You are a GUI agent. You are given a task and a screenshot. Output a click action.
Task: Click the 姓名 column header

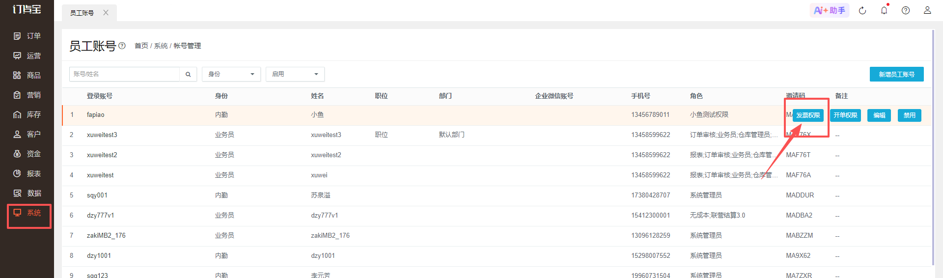[317, 96]
